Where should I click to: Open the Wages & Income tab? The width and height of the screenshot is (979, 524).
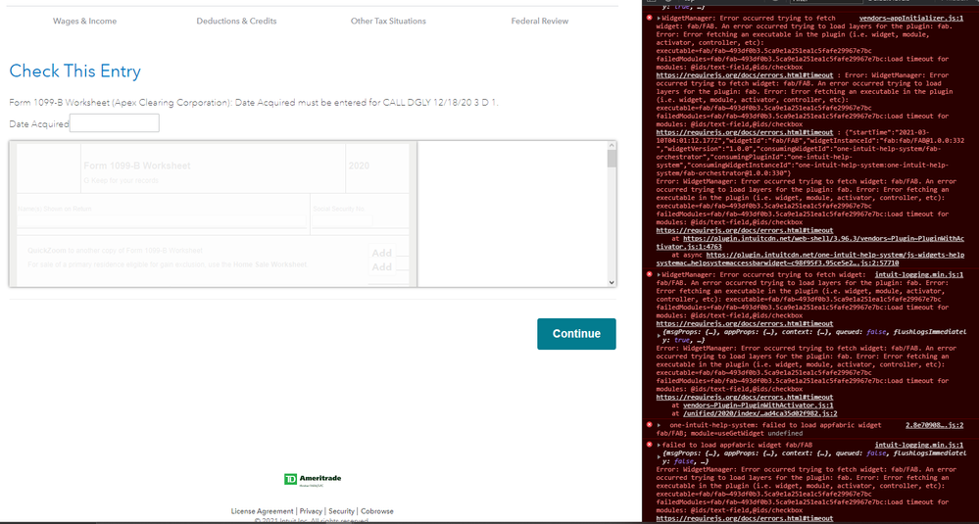pyautogui.click(x=85, y=22)
